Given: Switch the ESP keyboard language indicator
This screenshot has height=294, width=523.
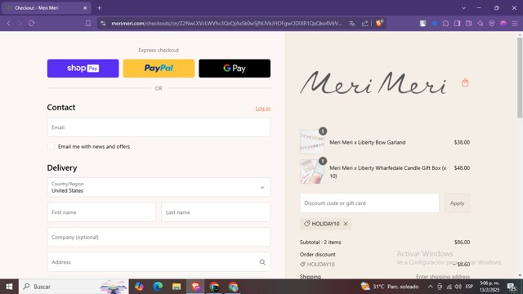Looking at the screenshot, I should click(469, 287).
